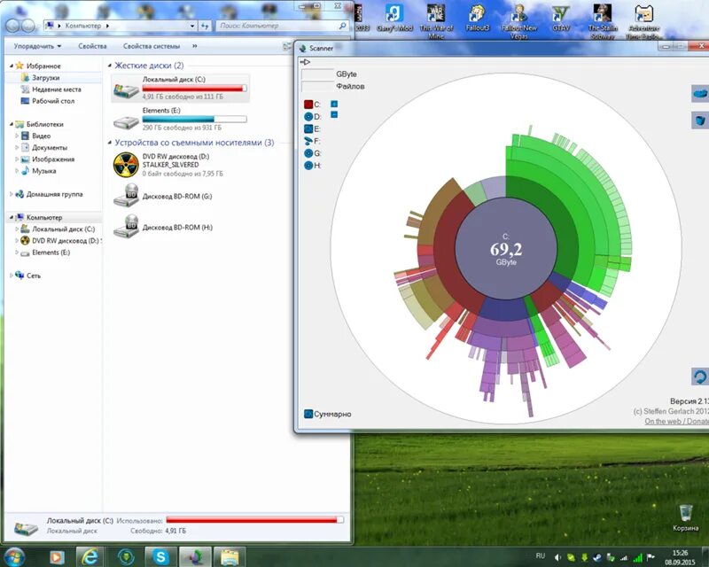Open Elements (E:) drive in Explorer pane

[x=180, y=119]
